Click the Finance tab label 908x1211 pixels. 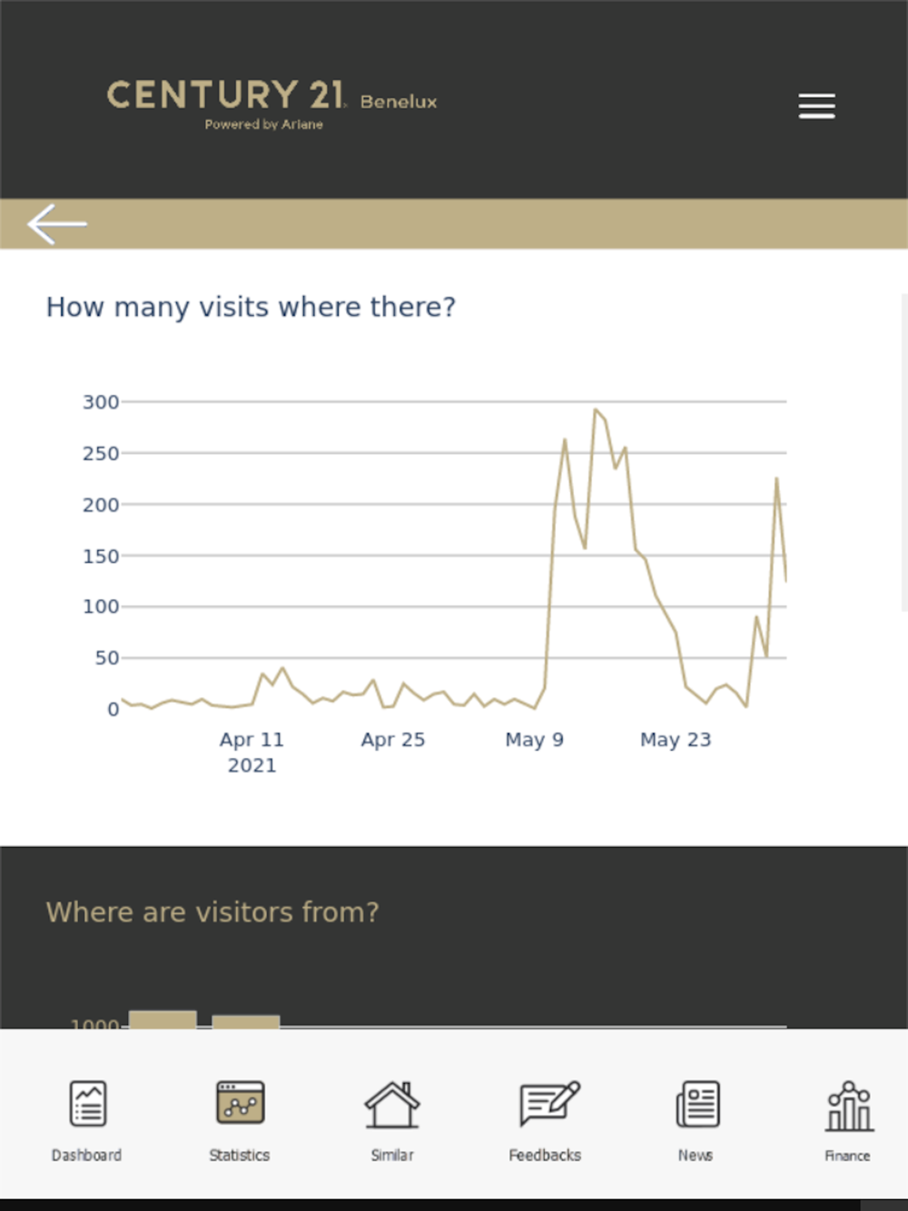pos(847,1156)
